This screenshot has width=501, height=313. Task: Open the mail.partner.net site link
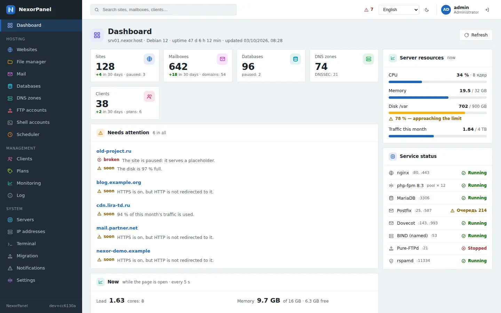(x=117, y=228)
